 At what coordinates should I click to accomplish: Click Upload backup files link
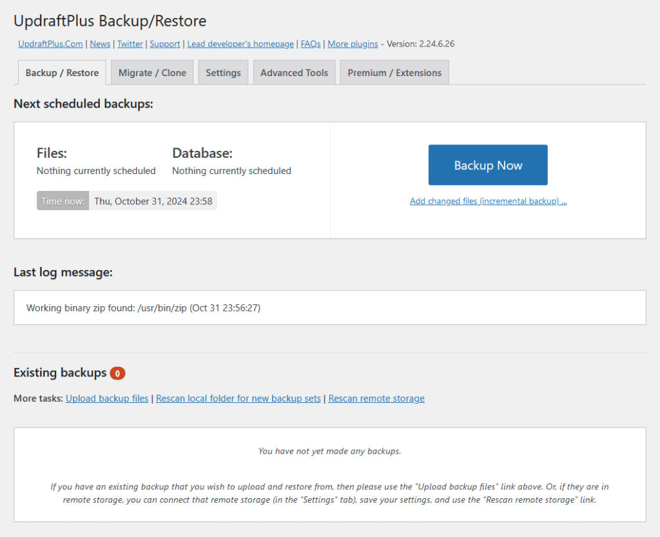[x=107, y=398]
